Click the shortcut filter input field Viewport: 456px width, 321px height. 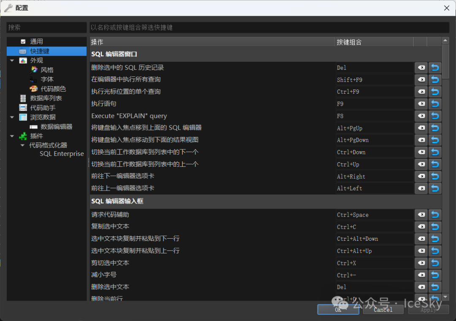(x=269, y=27)
